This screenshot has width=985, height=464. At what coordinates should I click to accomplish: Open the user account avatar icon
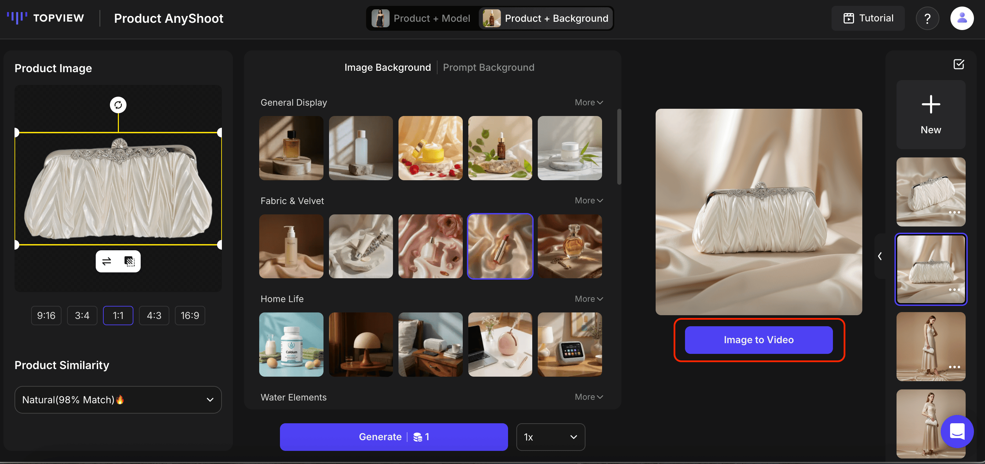point(962,18)
